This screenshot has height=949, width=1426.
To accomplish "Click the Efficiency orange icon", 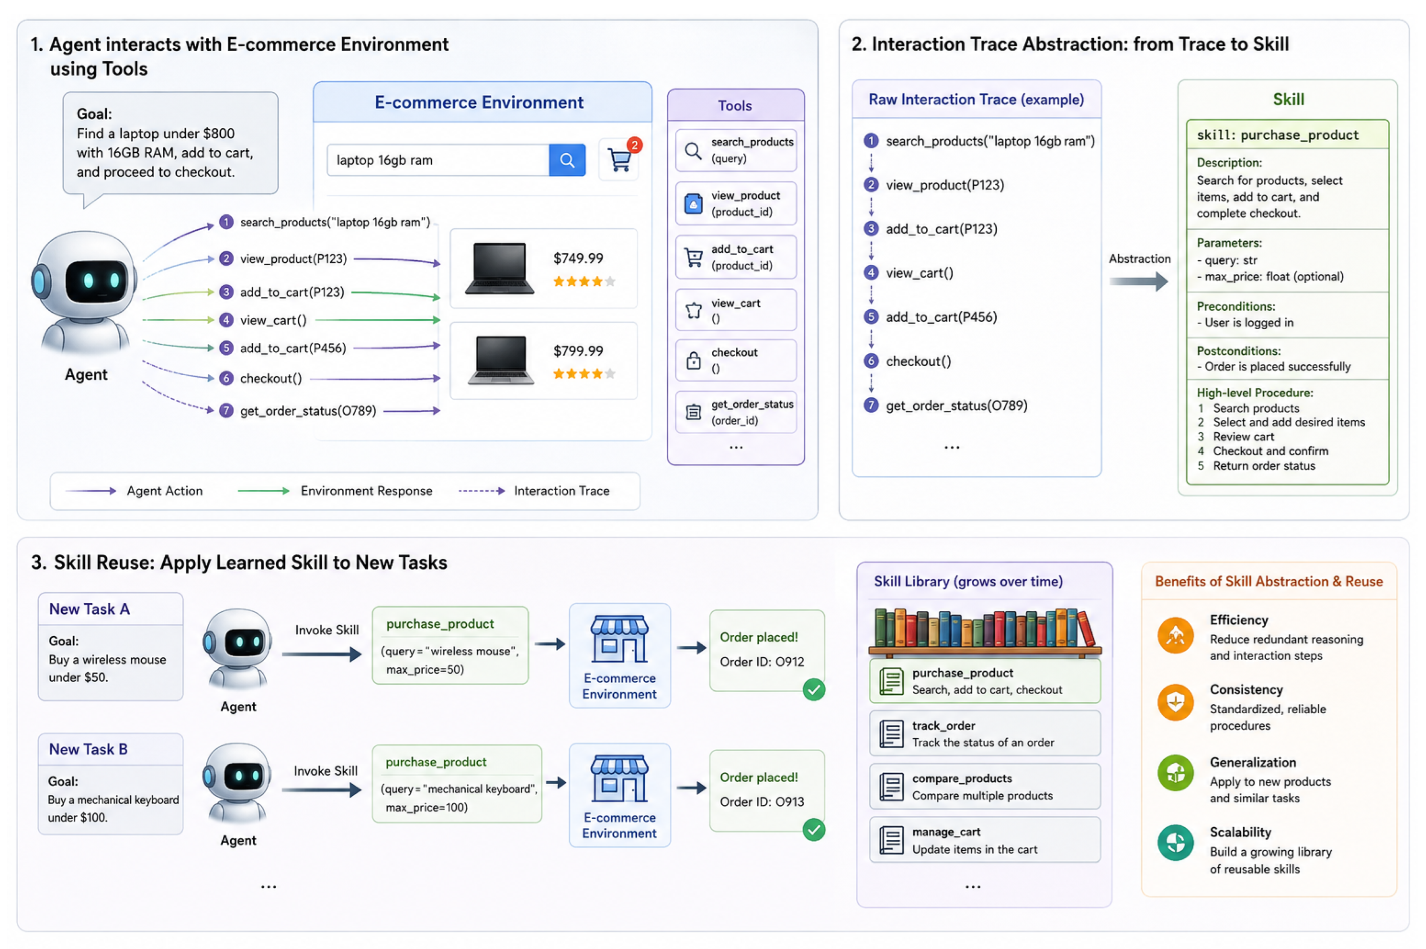I will coord(1175,635).
